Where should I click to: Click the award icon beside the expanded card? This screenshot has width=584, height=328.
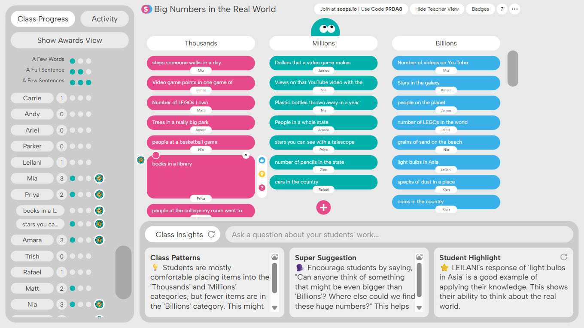tap(140, 160)
